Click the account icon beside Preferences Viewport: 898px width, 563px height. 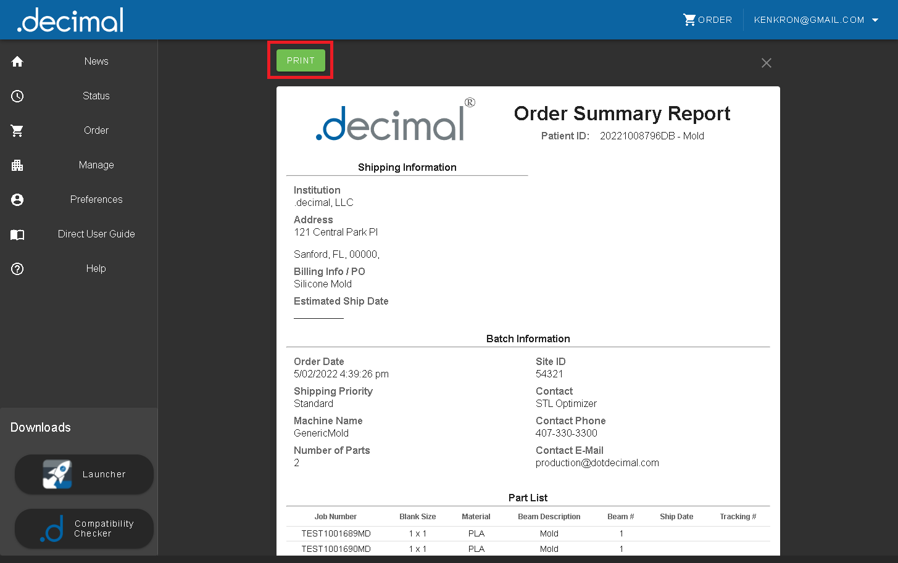tap(17, 200)
